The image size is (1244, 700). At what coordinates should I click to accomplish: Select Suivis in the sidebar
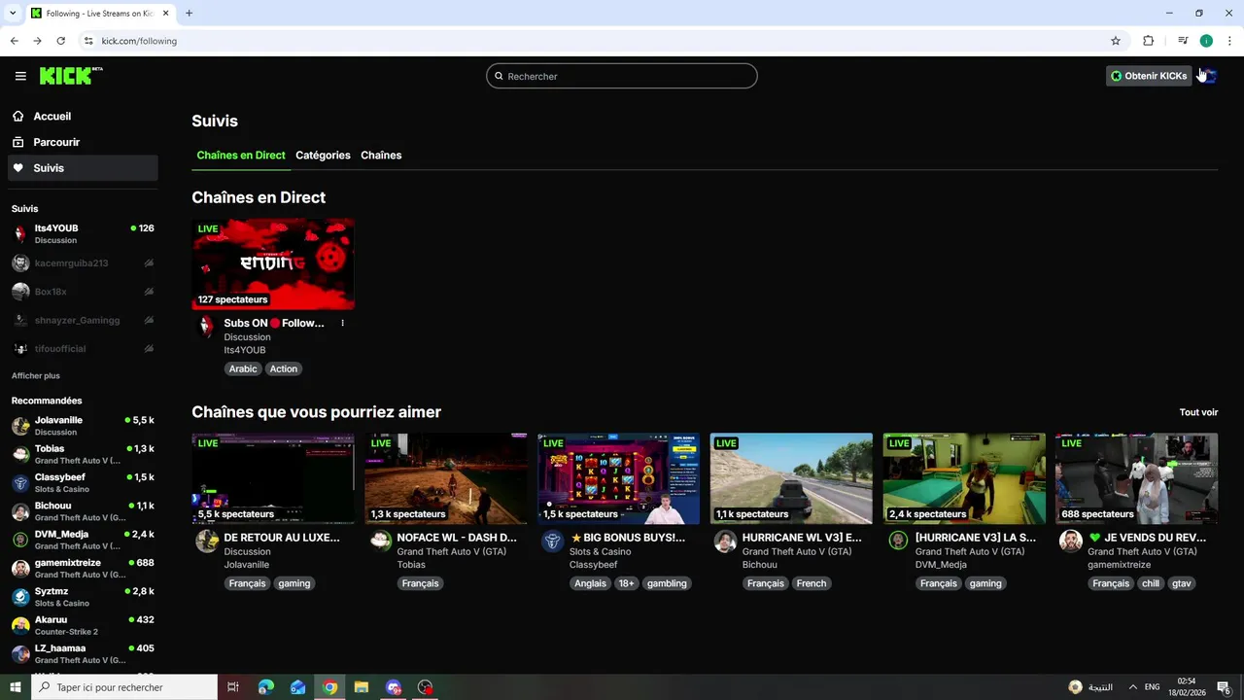(83, 168)
